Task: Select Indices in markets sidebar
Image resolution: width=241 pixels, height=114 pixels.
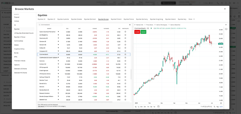Action: (x=17, y=21)
